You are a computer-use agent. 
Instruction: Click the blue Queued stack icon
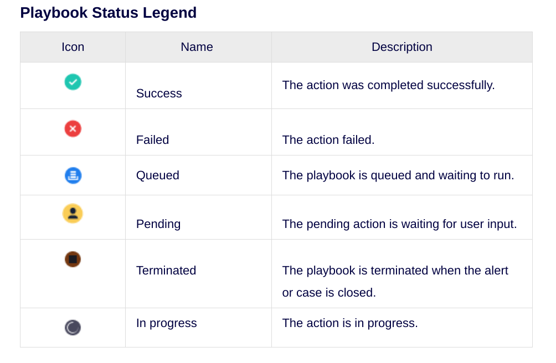tap(73, 175)
